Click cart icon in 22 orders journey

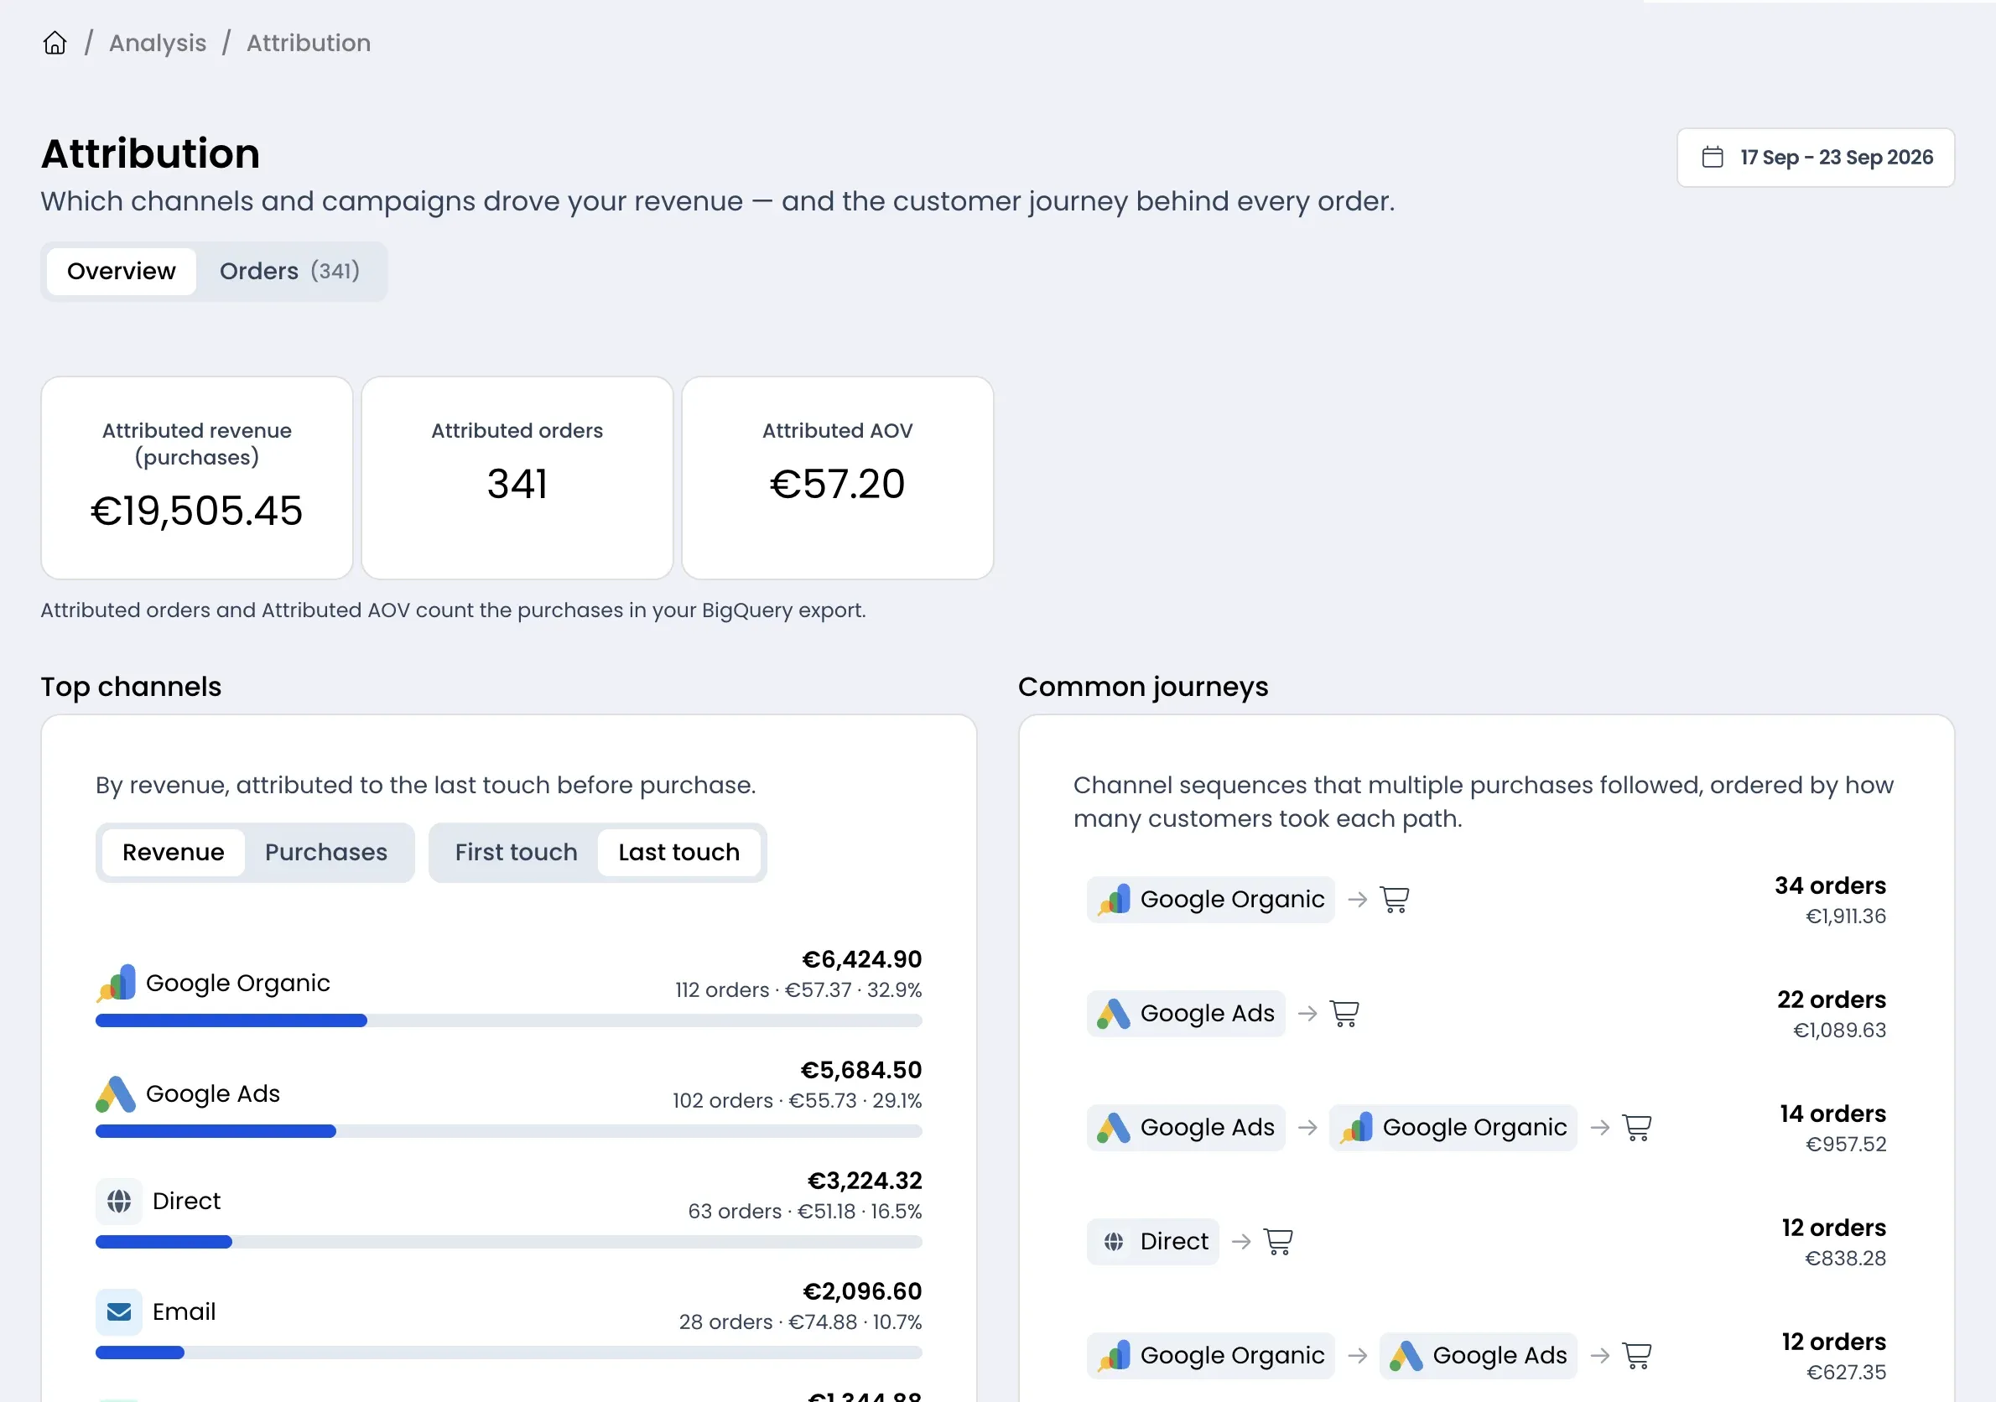coord(1344,1014)
